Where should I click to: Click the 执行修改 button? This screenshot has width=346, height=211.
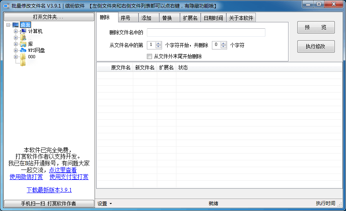coord(316,46)
